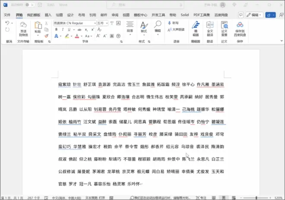This screenshot has height=200, width=285.
Task: Click the Character Shading icon
Action: (x=112, y=36)
